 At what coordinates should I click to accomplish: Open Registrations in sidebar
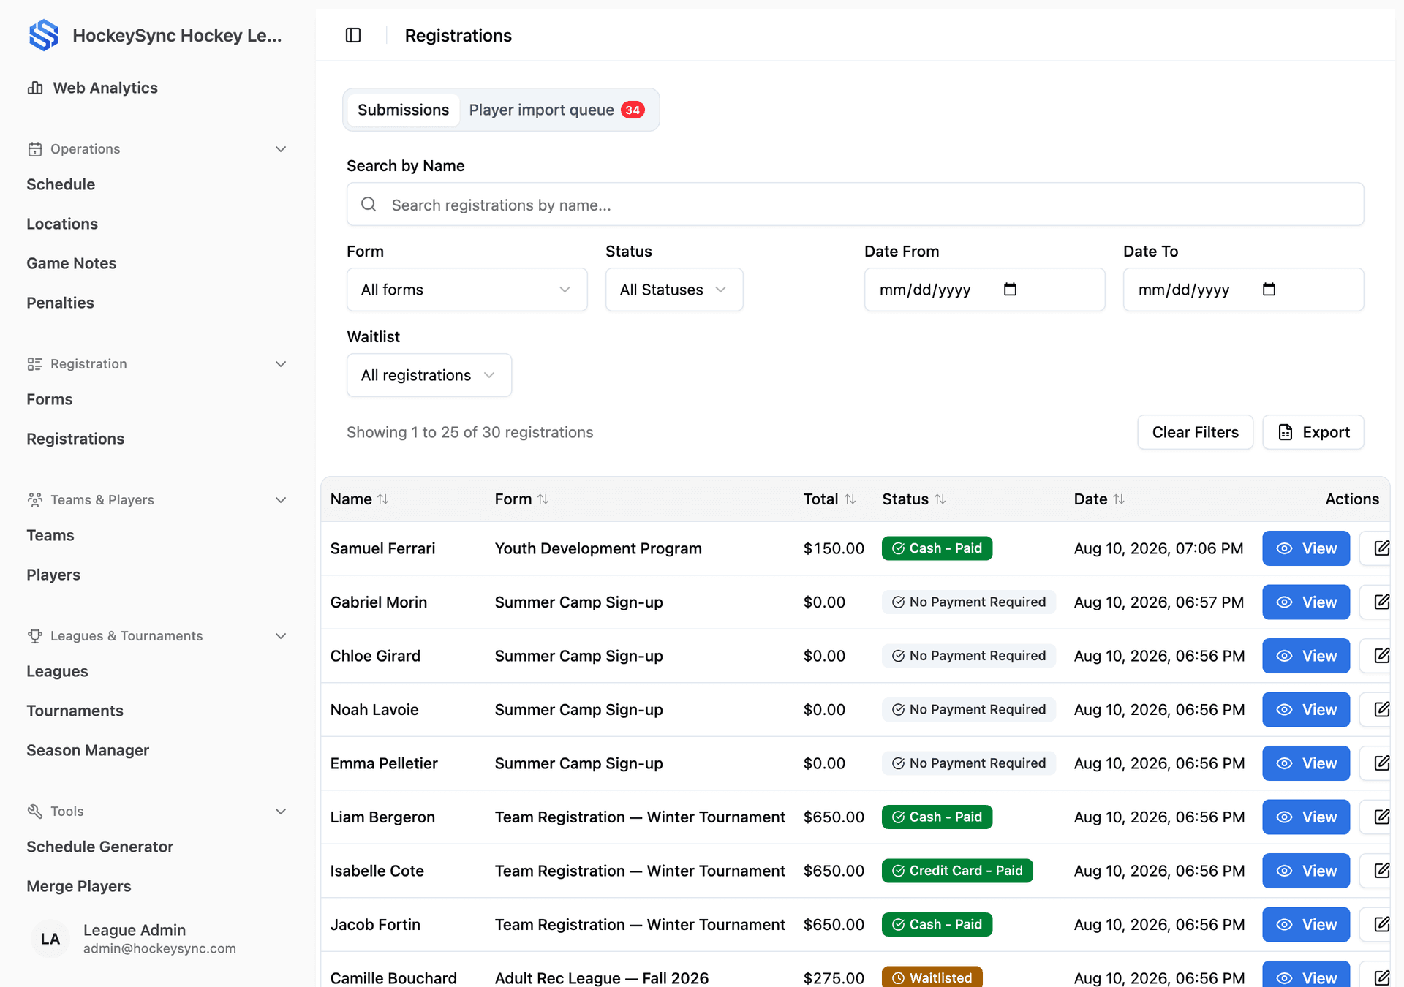(x=75, y=439)
